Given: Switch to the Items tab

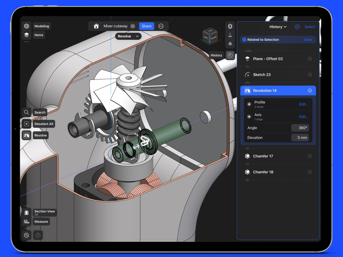Looking at the screenshot, I should click(39, 35).
